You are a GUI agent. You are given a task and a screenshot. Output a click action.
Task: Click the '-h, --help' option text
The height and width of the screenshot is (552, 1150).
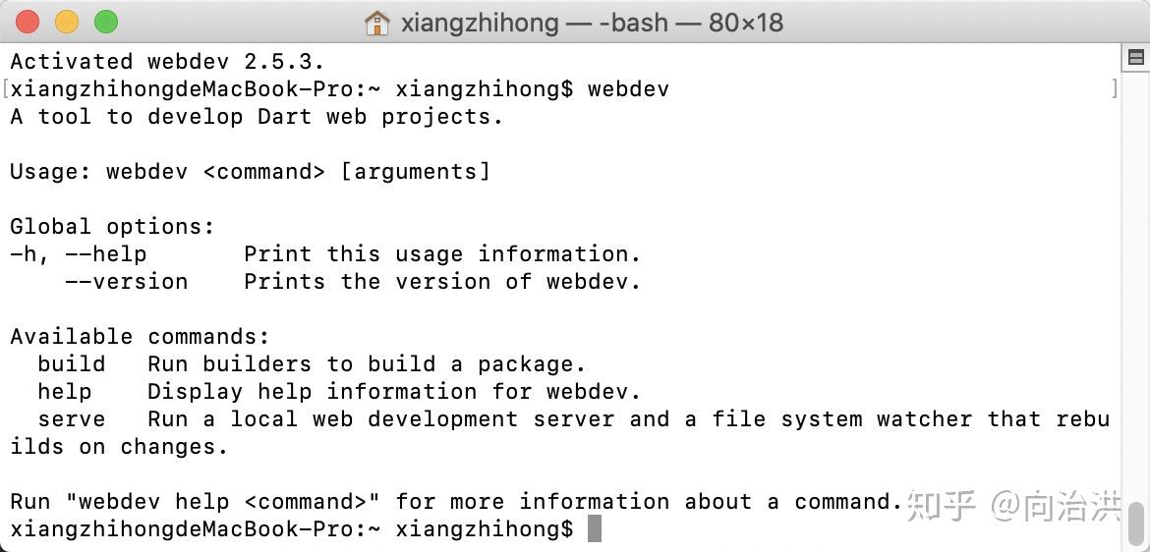(79, 254)
